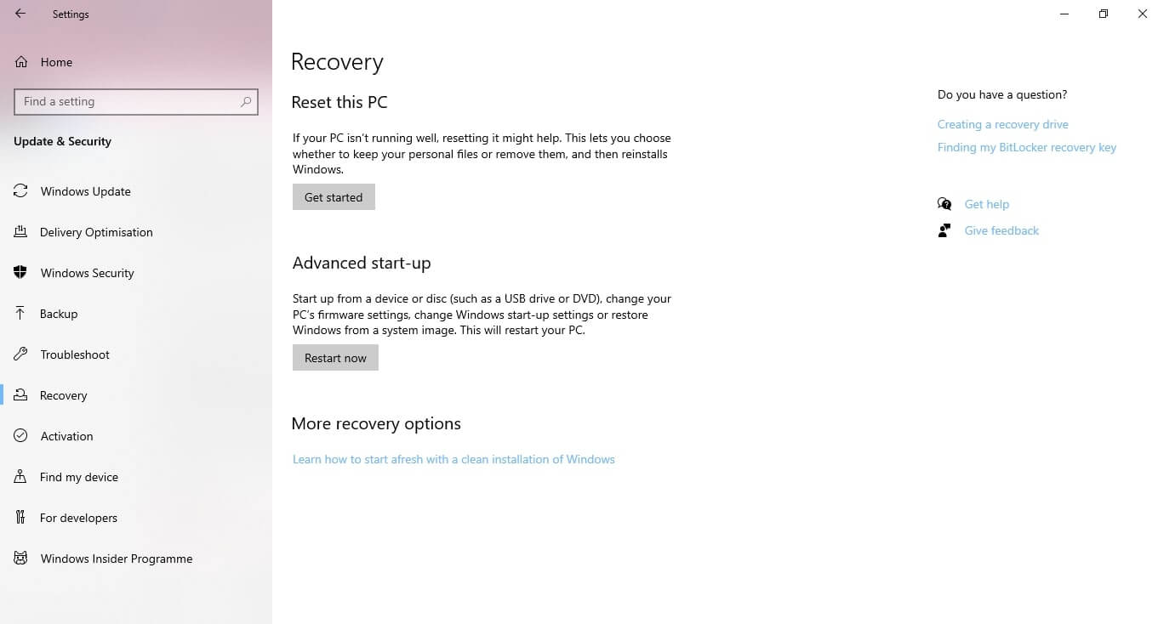Select the Troubleshoot wrench icon
Screen dimensions: 1158x624
coord(20,355)
